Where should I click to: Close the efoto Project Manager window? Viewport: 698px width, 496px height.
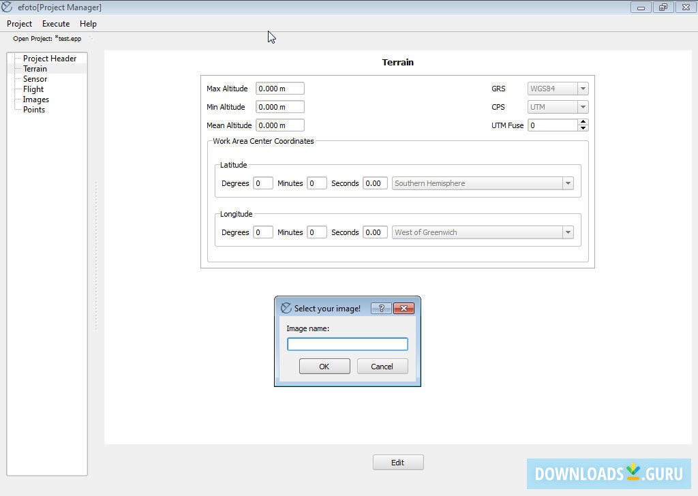coord(686,7)
